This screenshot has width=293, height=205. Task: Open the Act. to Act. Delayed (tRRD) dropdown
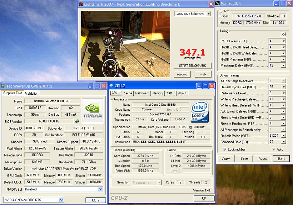pos(283,111)
